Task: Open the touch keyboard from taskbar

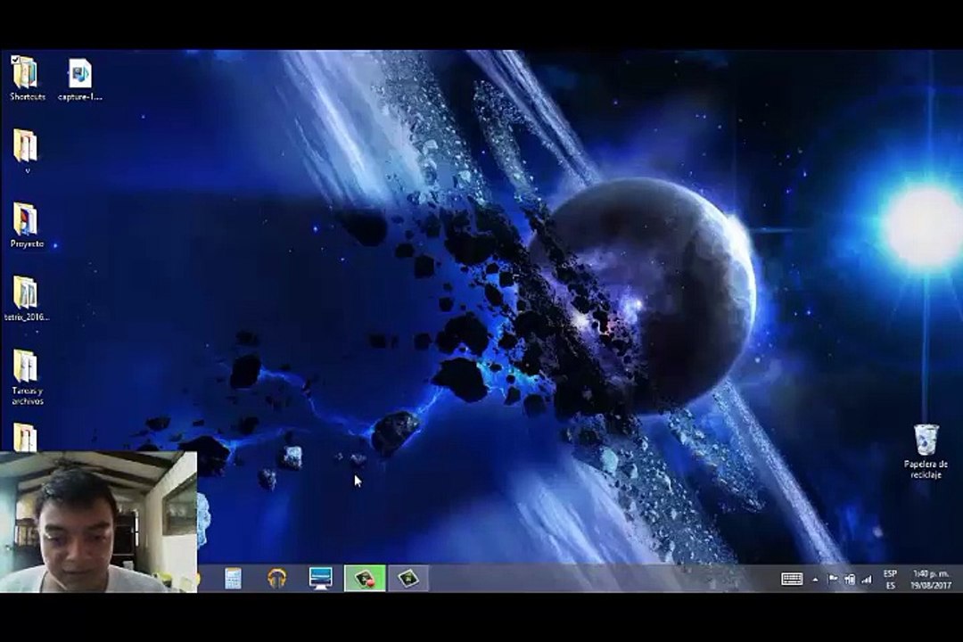Action: tap(792, 580)
